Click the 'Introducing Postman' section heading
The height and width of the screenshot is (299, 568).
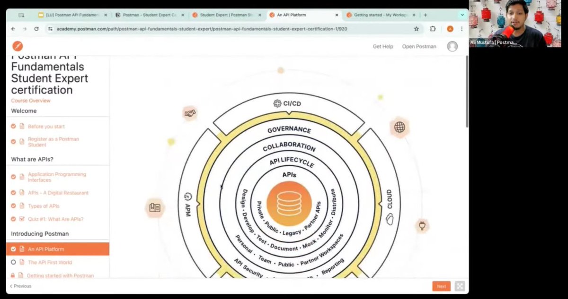[40, 234]
